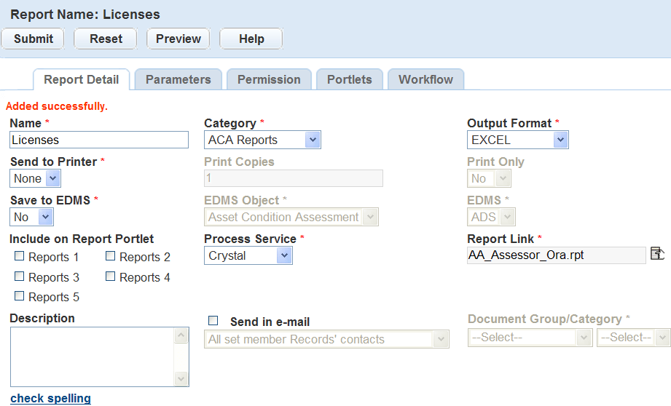The image size is (671, 406).
Task: Open the Send to Printer dropdown
Action: point(36,178)
